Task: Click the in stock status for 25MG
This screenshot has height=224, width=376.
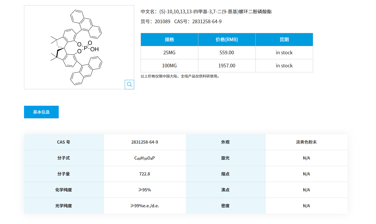Action: (284, 52)
